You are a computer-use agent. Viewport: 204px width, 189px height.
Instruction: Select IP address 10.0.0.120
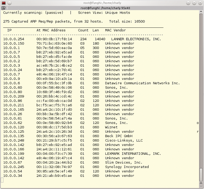(x=14, y=127)
